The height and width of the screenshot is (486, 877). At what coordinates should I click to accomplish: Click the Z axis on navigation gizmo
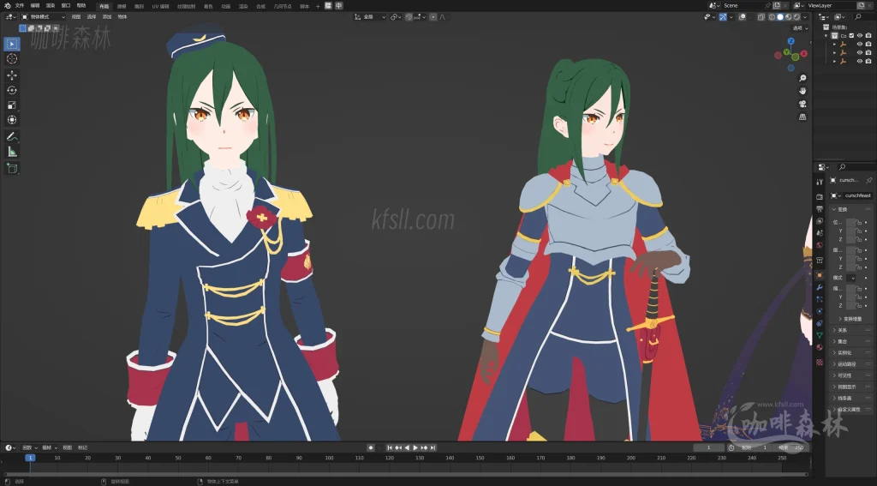pos(790,41)
